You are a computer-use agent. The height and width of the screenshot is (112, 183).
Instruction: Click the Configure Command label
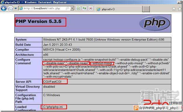point(23,61)
